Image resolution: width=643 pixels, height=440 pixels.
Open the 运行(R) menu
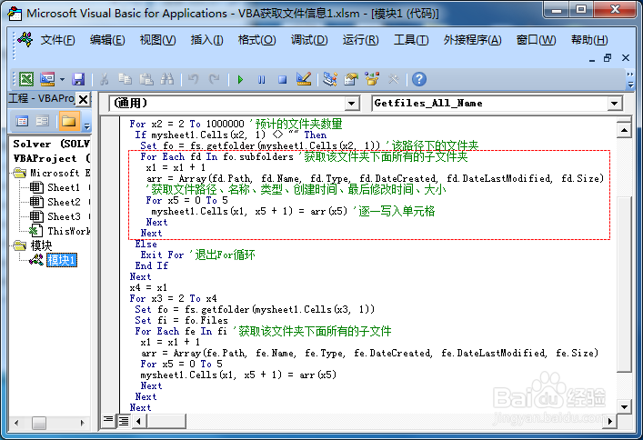tap(360, 40)
